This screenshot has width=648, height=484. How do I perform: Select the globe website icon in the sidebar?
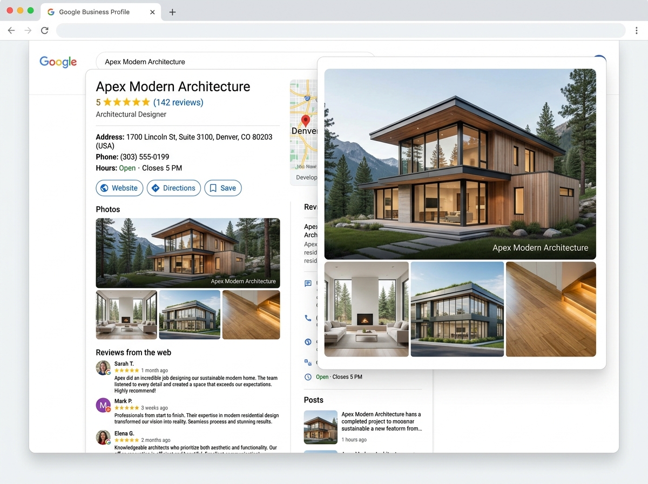(308, 342)
